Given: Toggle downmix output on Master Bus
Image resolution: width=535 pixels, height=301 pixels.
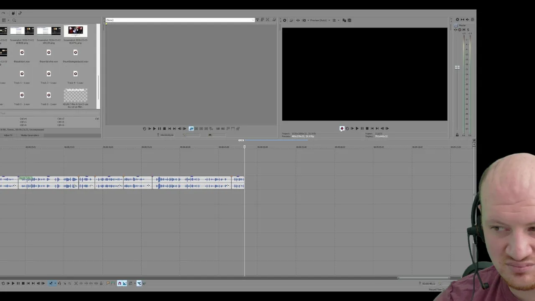Looking at the screenshot, I should click(462, 19).
